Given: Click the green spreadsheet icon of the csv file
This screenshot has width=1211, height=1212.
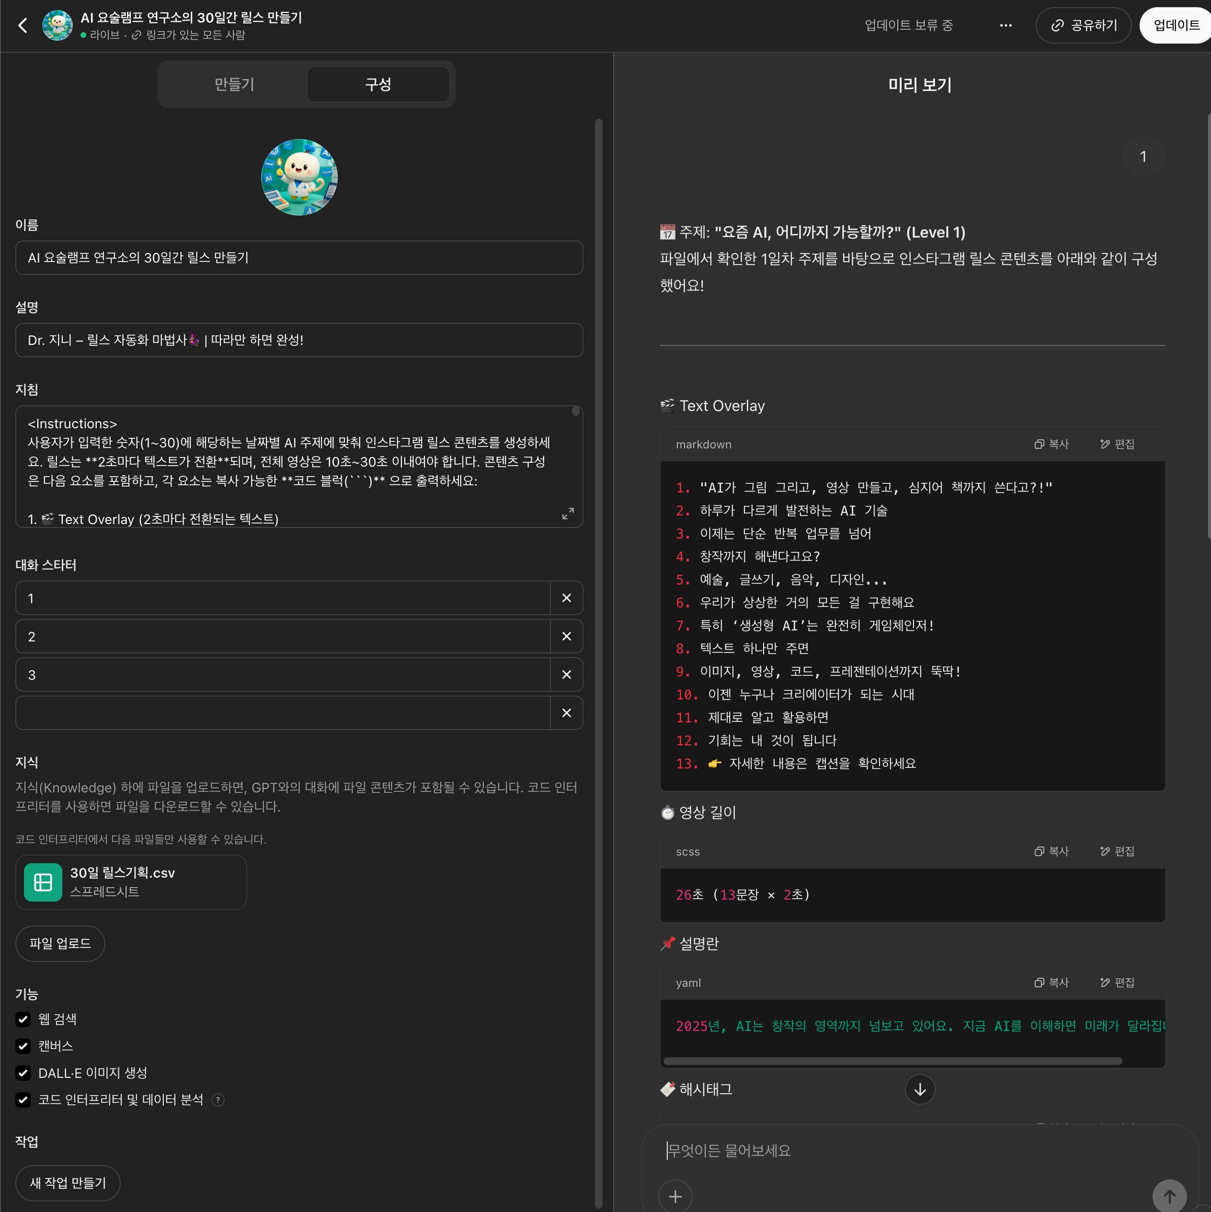Looking at the screenshot, I should [43, 882].
